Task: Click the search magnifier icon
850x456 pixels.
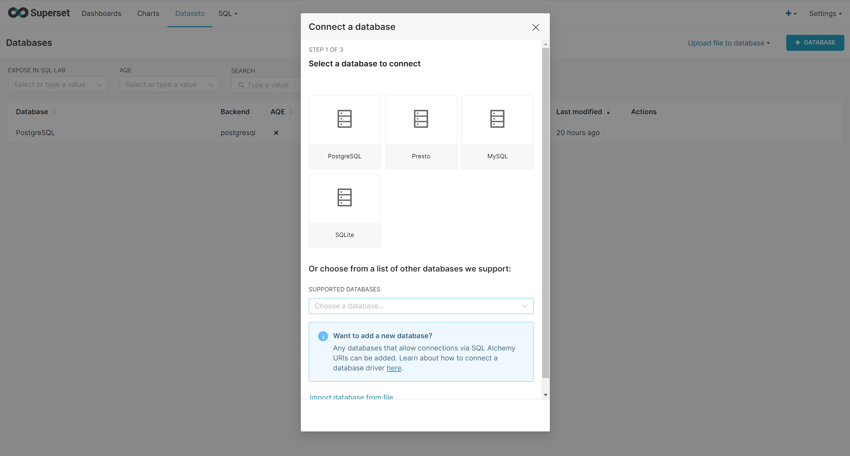Action: pos(241,85)
